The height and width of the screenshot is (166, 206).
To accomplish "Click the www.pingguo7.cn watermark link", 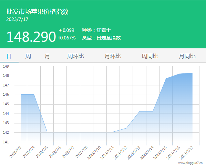I will [x=190, y=163].
